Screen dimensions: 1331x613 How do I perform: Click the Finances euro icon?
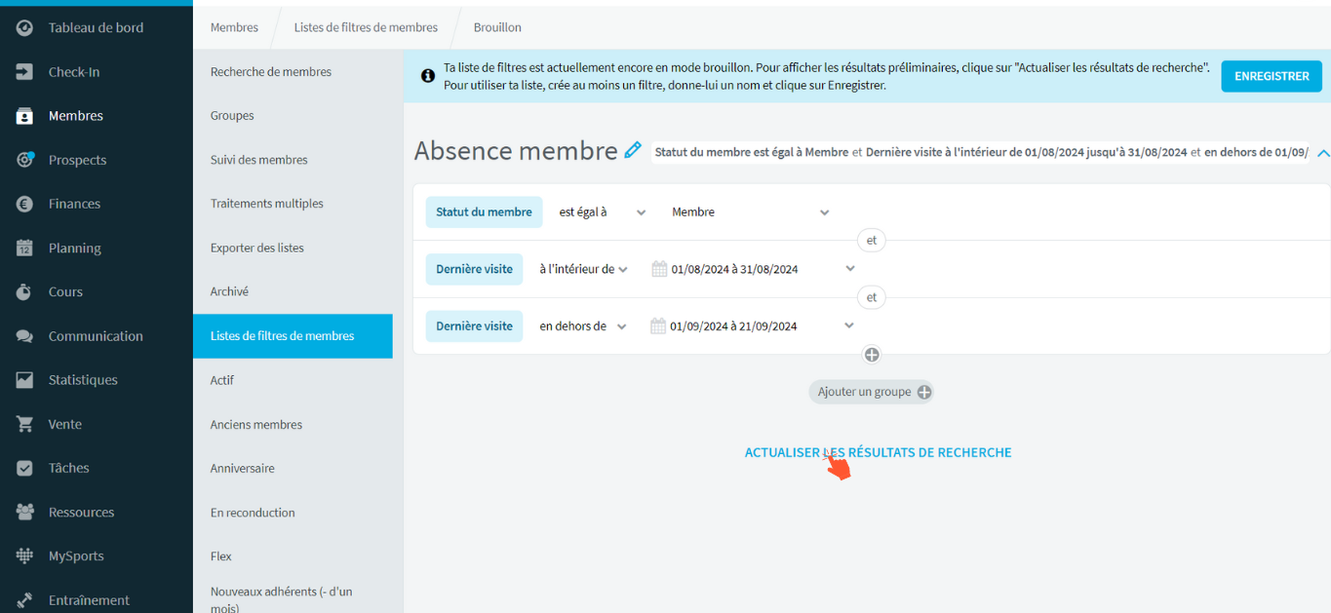pos(24,204)
